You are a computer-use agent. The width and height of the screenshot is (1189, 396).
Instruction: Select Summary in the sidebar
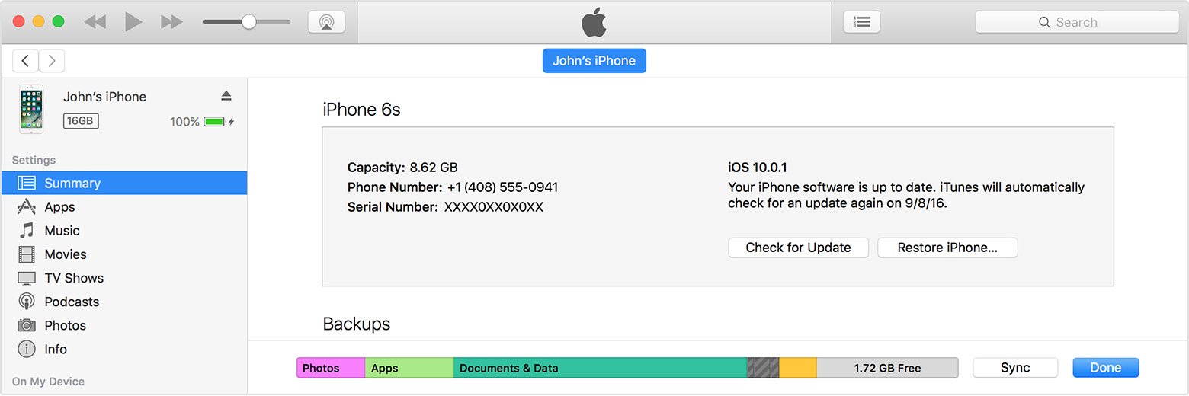72,184
